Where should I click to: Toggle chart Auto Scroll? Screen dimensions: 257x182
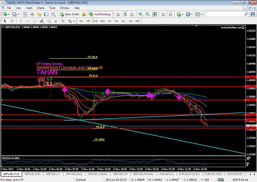pyautogui.click(x=163, y=14)
